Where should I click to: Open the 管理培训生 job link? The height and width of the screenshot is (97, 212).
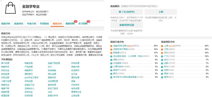pyautogui.click(x=76, y=92)
